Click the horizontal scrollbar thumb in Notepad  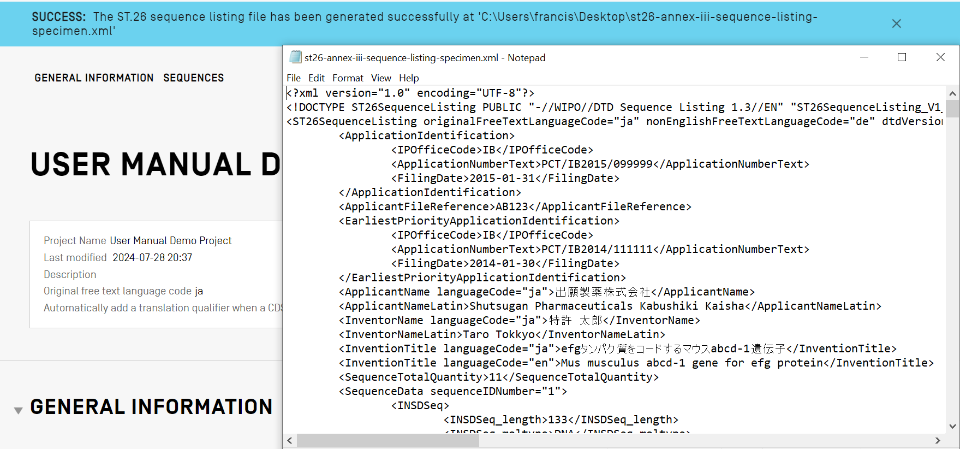387,440
